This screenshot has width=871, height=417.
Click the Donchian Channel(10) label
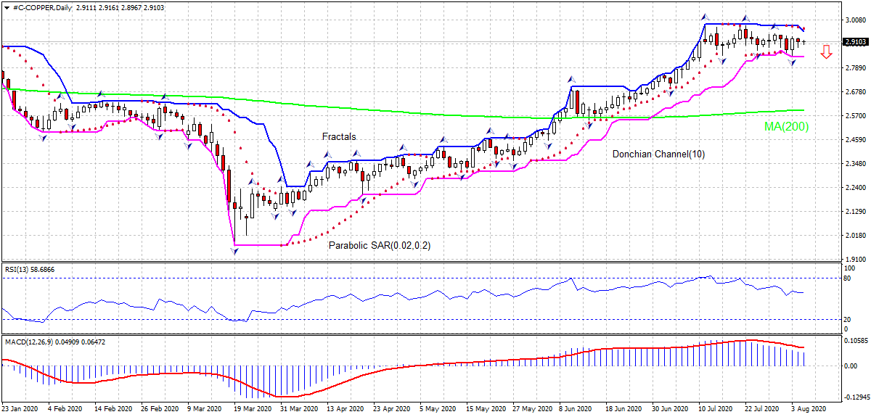pos(658,154)
